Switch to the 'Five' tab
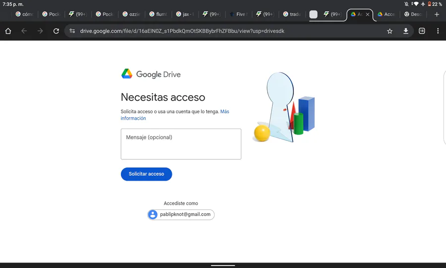The image size is (446, 268). [x=238, y=14]
